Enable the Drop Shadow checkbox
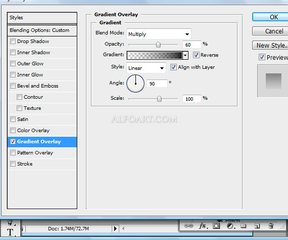This screenshot has height=240, width=288. pyautogui.click(x=13, y=41)
